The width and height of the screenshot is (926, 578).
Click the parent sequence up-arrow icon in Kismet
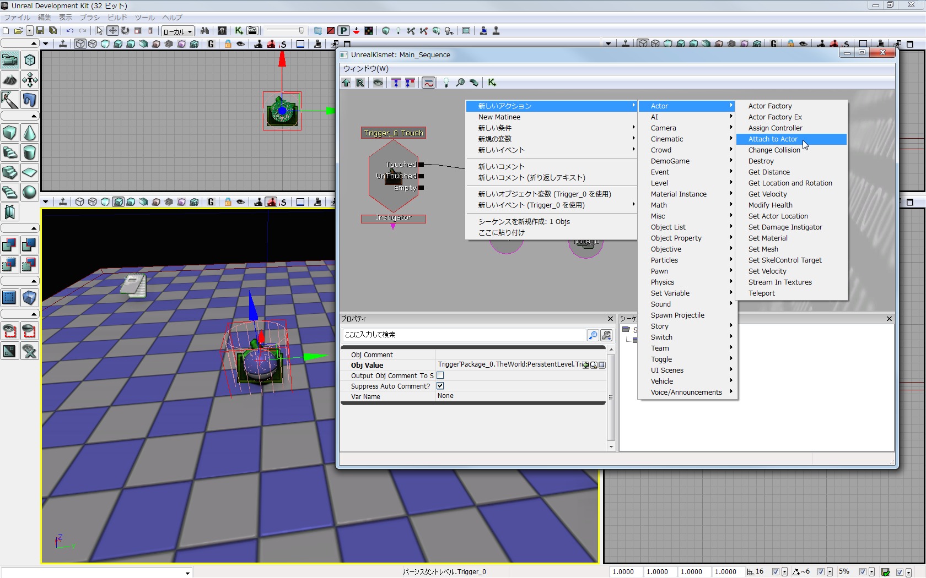346,83
